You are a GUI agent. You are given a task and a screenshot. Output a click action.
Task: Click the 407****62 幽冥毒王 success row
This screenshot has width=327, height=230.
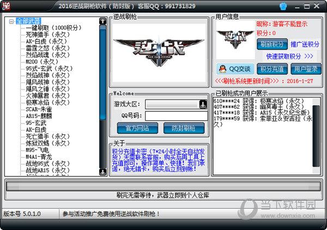pos(259,107)
